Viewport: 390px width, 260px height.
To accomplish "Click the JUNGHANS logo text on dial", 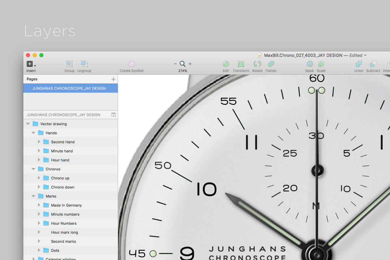I will (x=247, y=249).
